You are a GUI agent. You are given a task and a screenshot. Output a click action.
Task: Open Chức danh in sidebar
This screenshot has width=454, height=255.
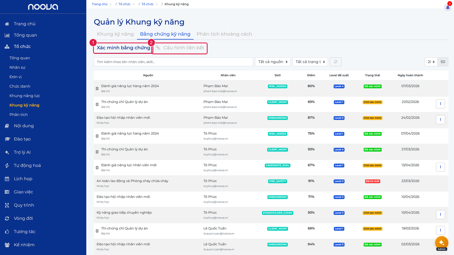pos(20,86)
